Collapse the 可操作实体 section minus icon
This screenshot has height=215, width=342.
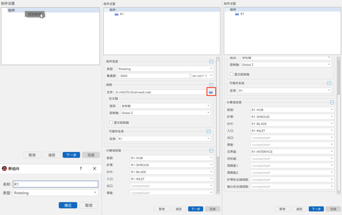point(208,131)
